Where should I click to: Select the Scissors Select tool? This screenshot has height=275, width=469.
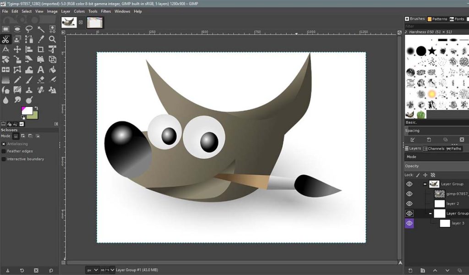[x=5, y=39]
